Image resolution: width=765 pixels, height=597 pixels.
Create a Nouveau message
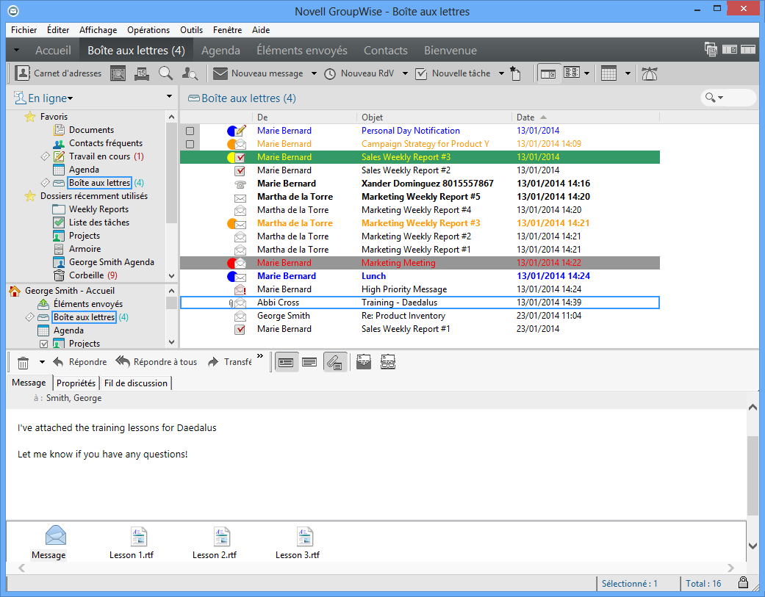coord(258,73)
